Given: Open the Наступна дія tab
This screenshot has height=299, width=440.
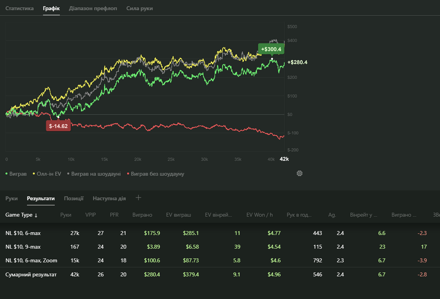Looking at the screenshot, I should click(x=109, y=198).
